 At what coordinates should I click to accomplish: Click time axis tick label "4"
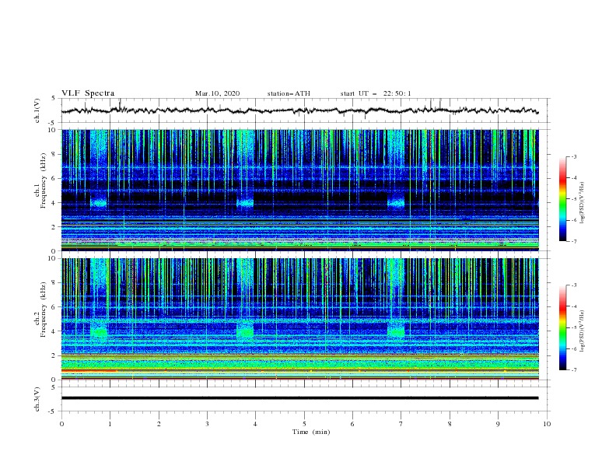pos(255,424)
